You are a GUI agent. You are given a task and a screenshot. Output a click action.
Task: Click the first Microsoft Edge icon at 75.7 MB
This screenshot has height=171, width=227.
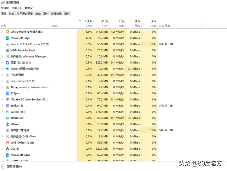tap(7, 38)
